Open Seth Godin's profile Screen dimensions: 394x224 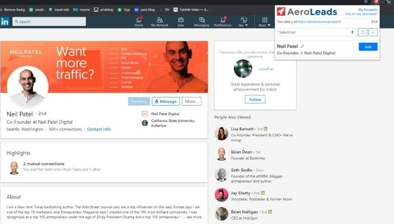pos(241,170)
